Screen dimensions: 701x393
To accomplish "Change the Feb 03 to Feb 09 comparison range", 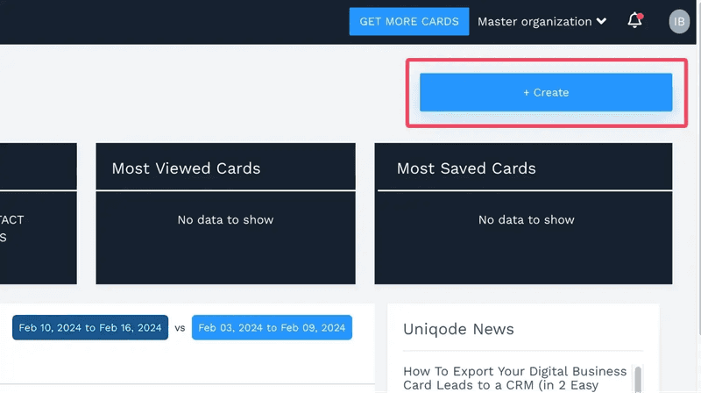I will coord(272,328).
